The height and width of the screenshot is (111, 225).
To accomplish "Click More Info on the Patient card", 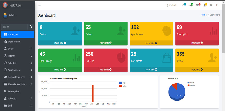I will (x=106, y=43).
